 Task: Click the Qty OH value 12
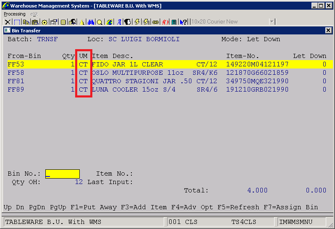click(79, 182)
